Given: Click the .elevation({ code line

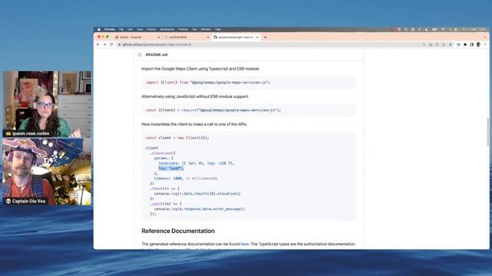Looking at the screenshot, I should (x=162, y=153).
